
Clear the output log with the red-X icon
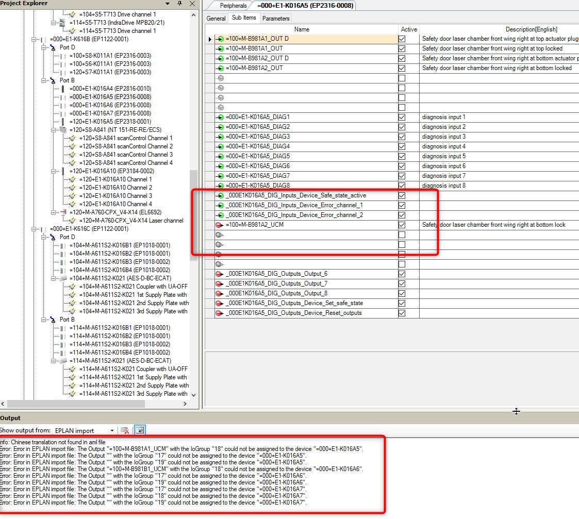point(124,430)
